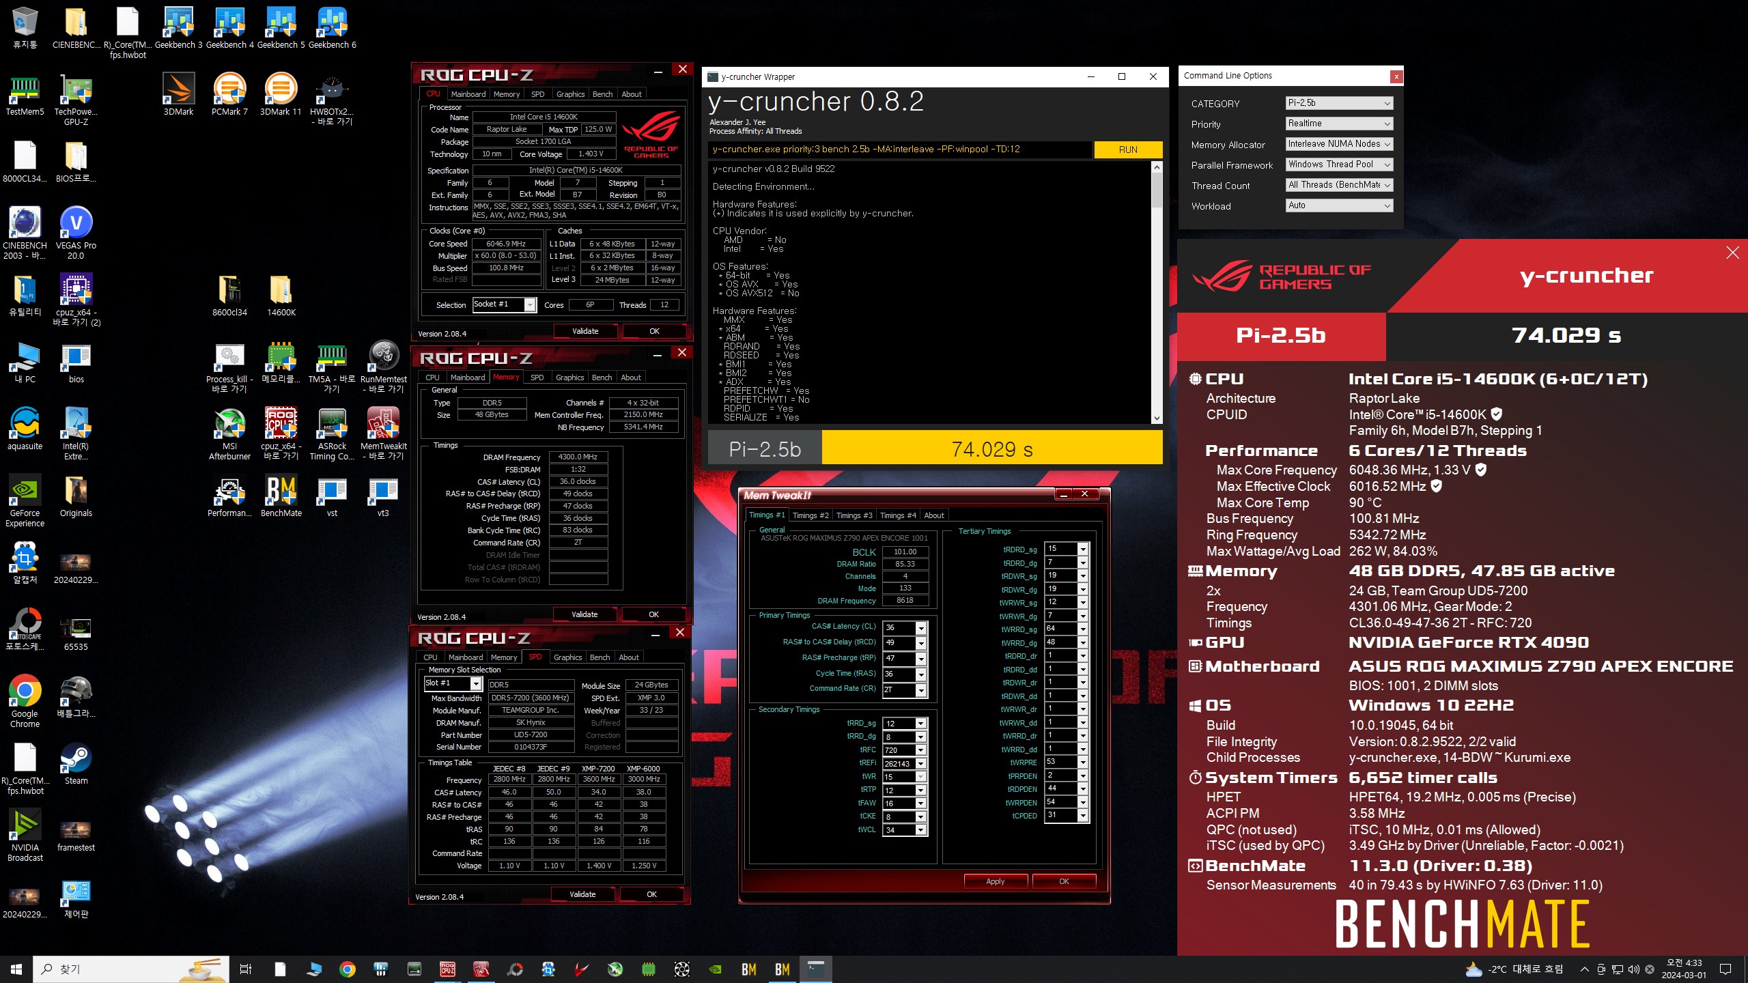Switch to Bench tab in top CPU-Z
Image resolution: width=1748 pixels, height=983 pixels.
point(602,94)
